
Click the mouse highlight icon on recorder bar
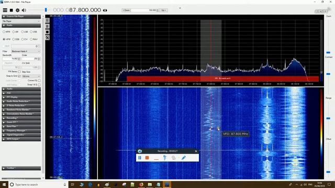point(165,158)
